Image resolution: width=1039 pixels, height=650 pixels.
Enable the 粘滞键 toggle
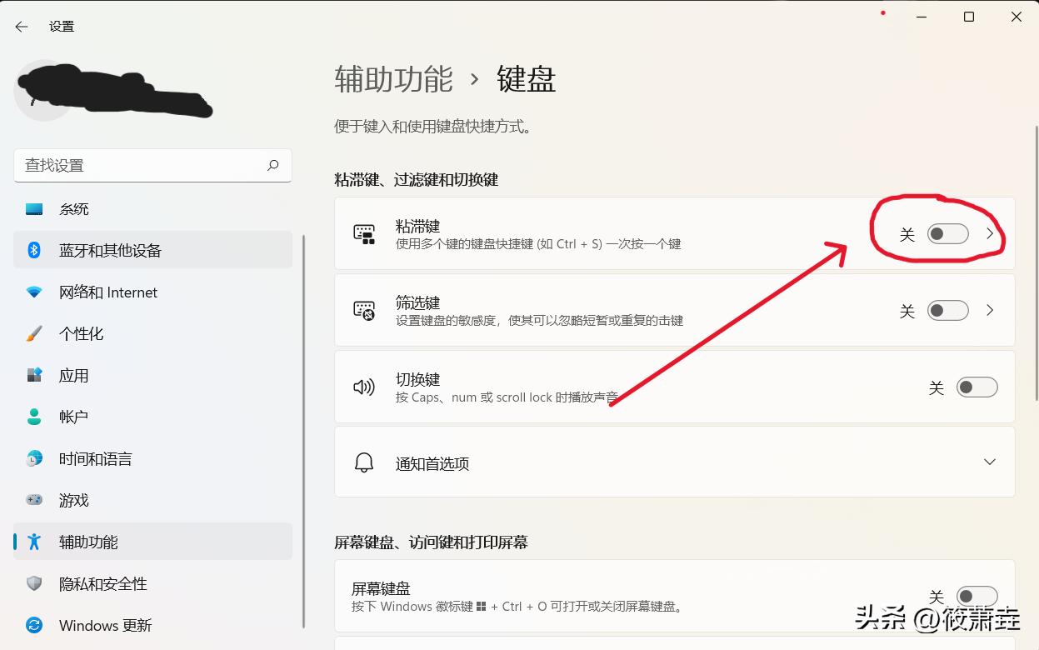click(x=947, y=234)
